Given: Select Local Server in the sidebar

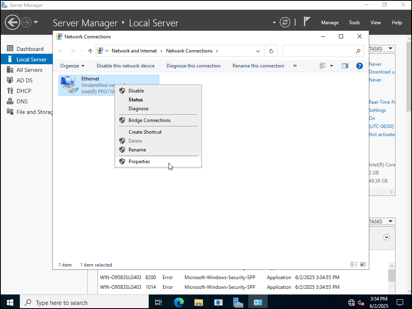Looking at the screenshot, I should 27,59.
